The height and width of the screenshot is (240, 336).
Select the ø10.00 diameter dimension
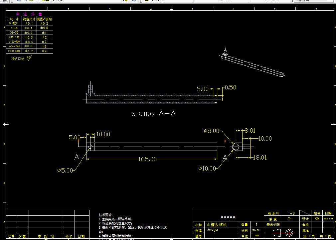tap(207, 169)
